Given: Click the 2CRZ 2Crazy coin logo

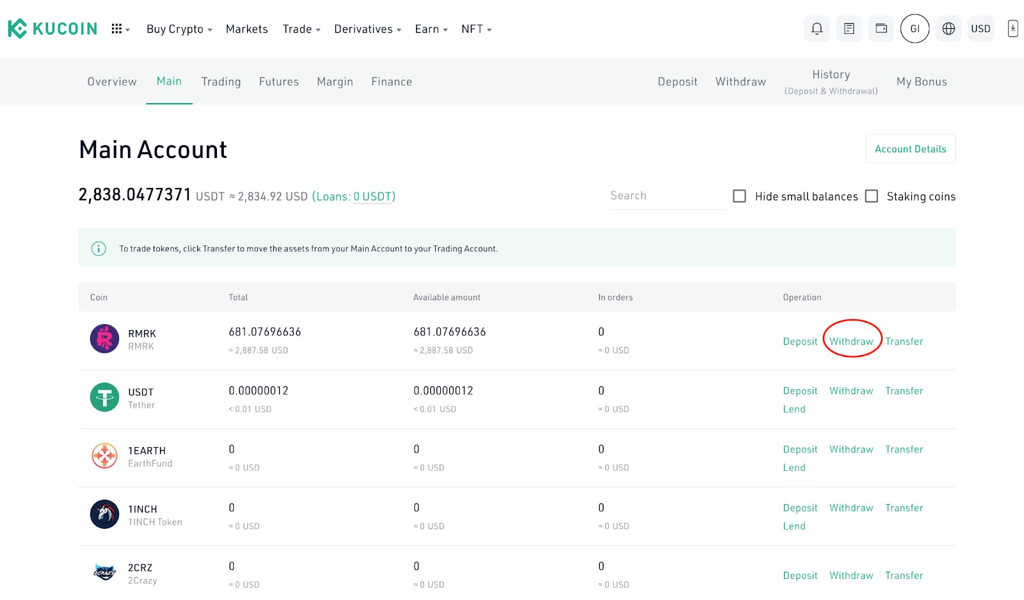Looking at the screenshot, I should click(x=104, y=572).
